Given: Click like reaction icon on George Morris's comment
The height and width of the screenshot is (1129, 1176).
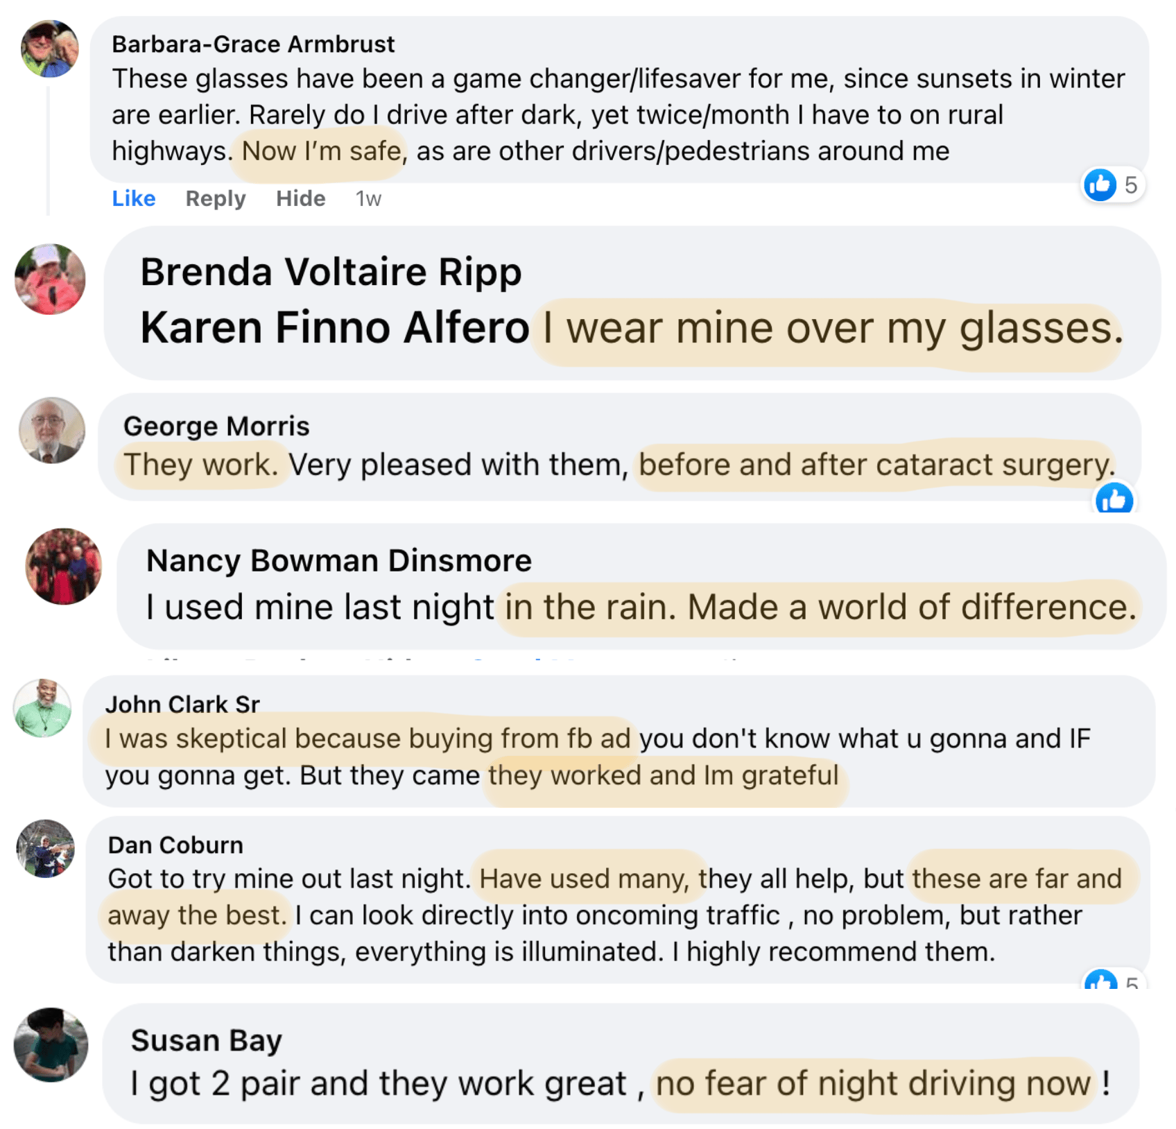Looking at the screenshot, I should click(1114, 499).
